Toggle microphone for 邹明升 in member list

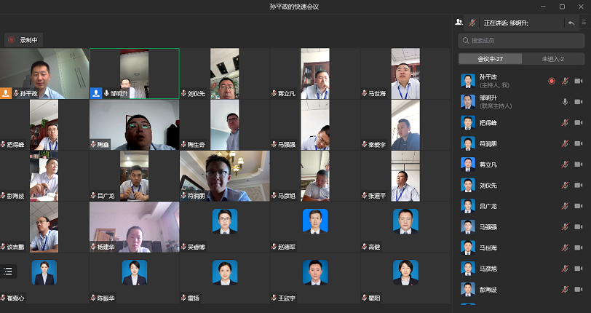pyautogui.click(x=565, y=102)
